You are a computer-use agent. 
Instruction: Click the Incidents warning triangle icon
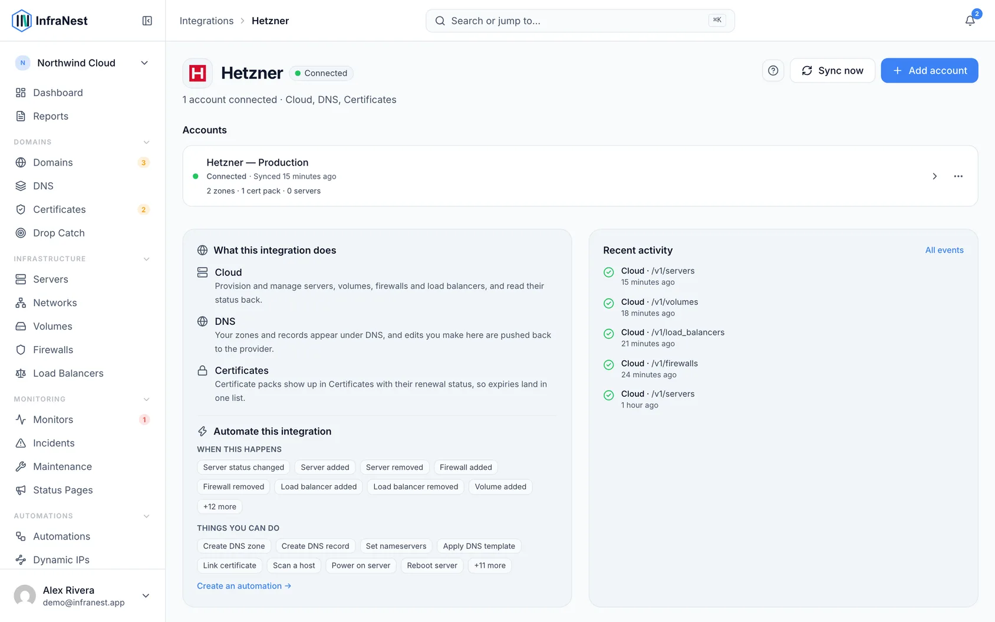pos(21,443)
